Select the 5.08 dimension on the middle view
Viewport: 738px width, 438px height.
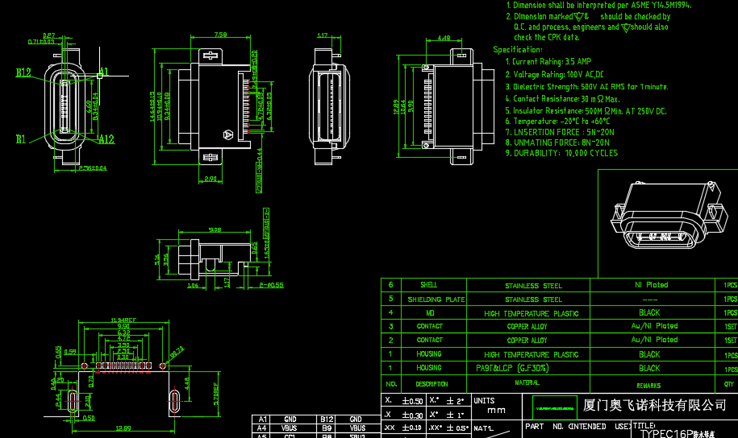(x=214, y=229)
